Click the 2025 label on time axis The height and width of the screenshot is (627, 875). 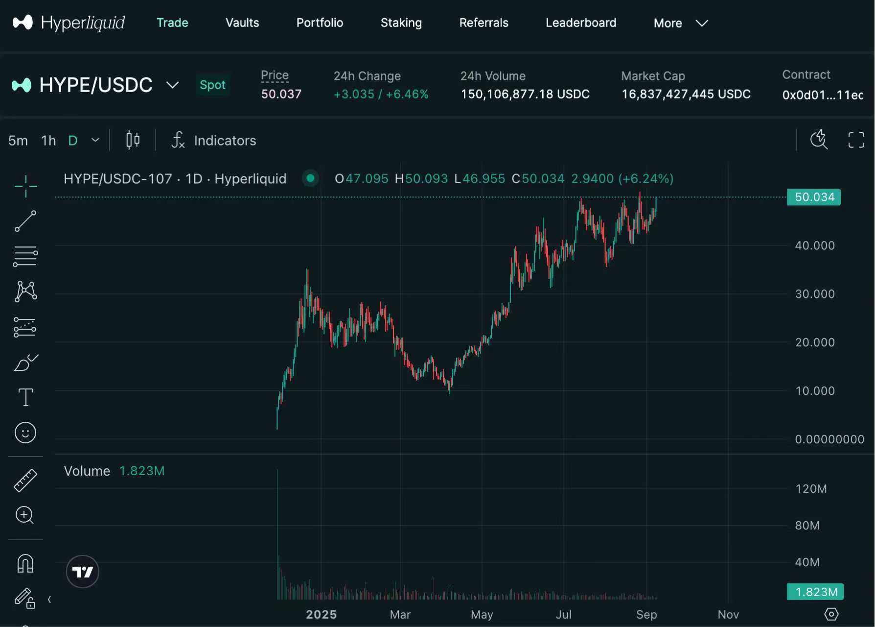click(321, 614)
